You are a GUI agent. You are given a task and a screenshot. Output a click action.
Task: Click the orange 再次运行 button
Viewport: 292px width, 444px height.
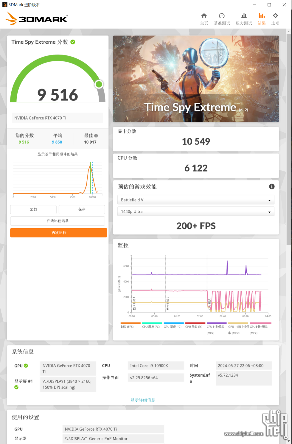[x=59, y=233]
